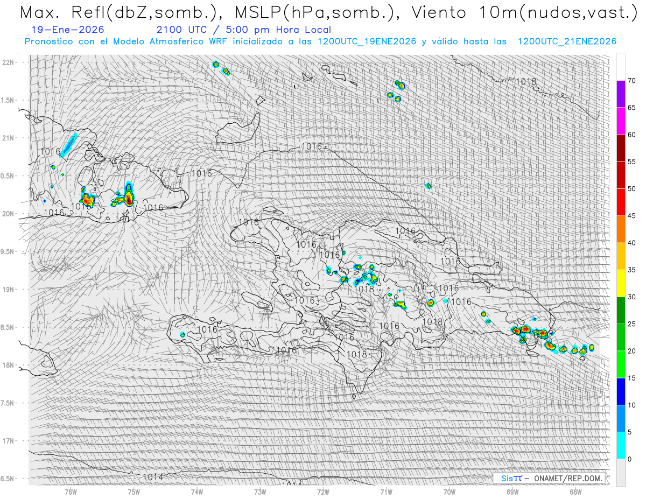
Task: Select the orange 40–45 dBZ legend band
Action: tap(621, 229)
